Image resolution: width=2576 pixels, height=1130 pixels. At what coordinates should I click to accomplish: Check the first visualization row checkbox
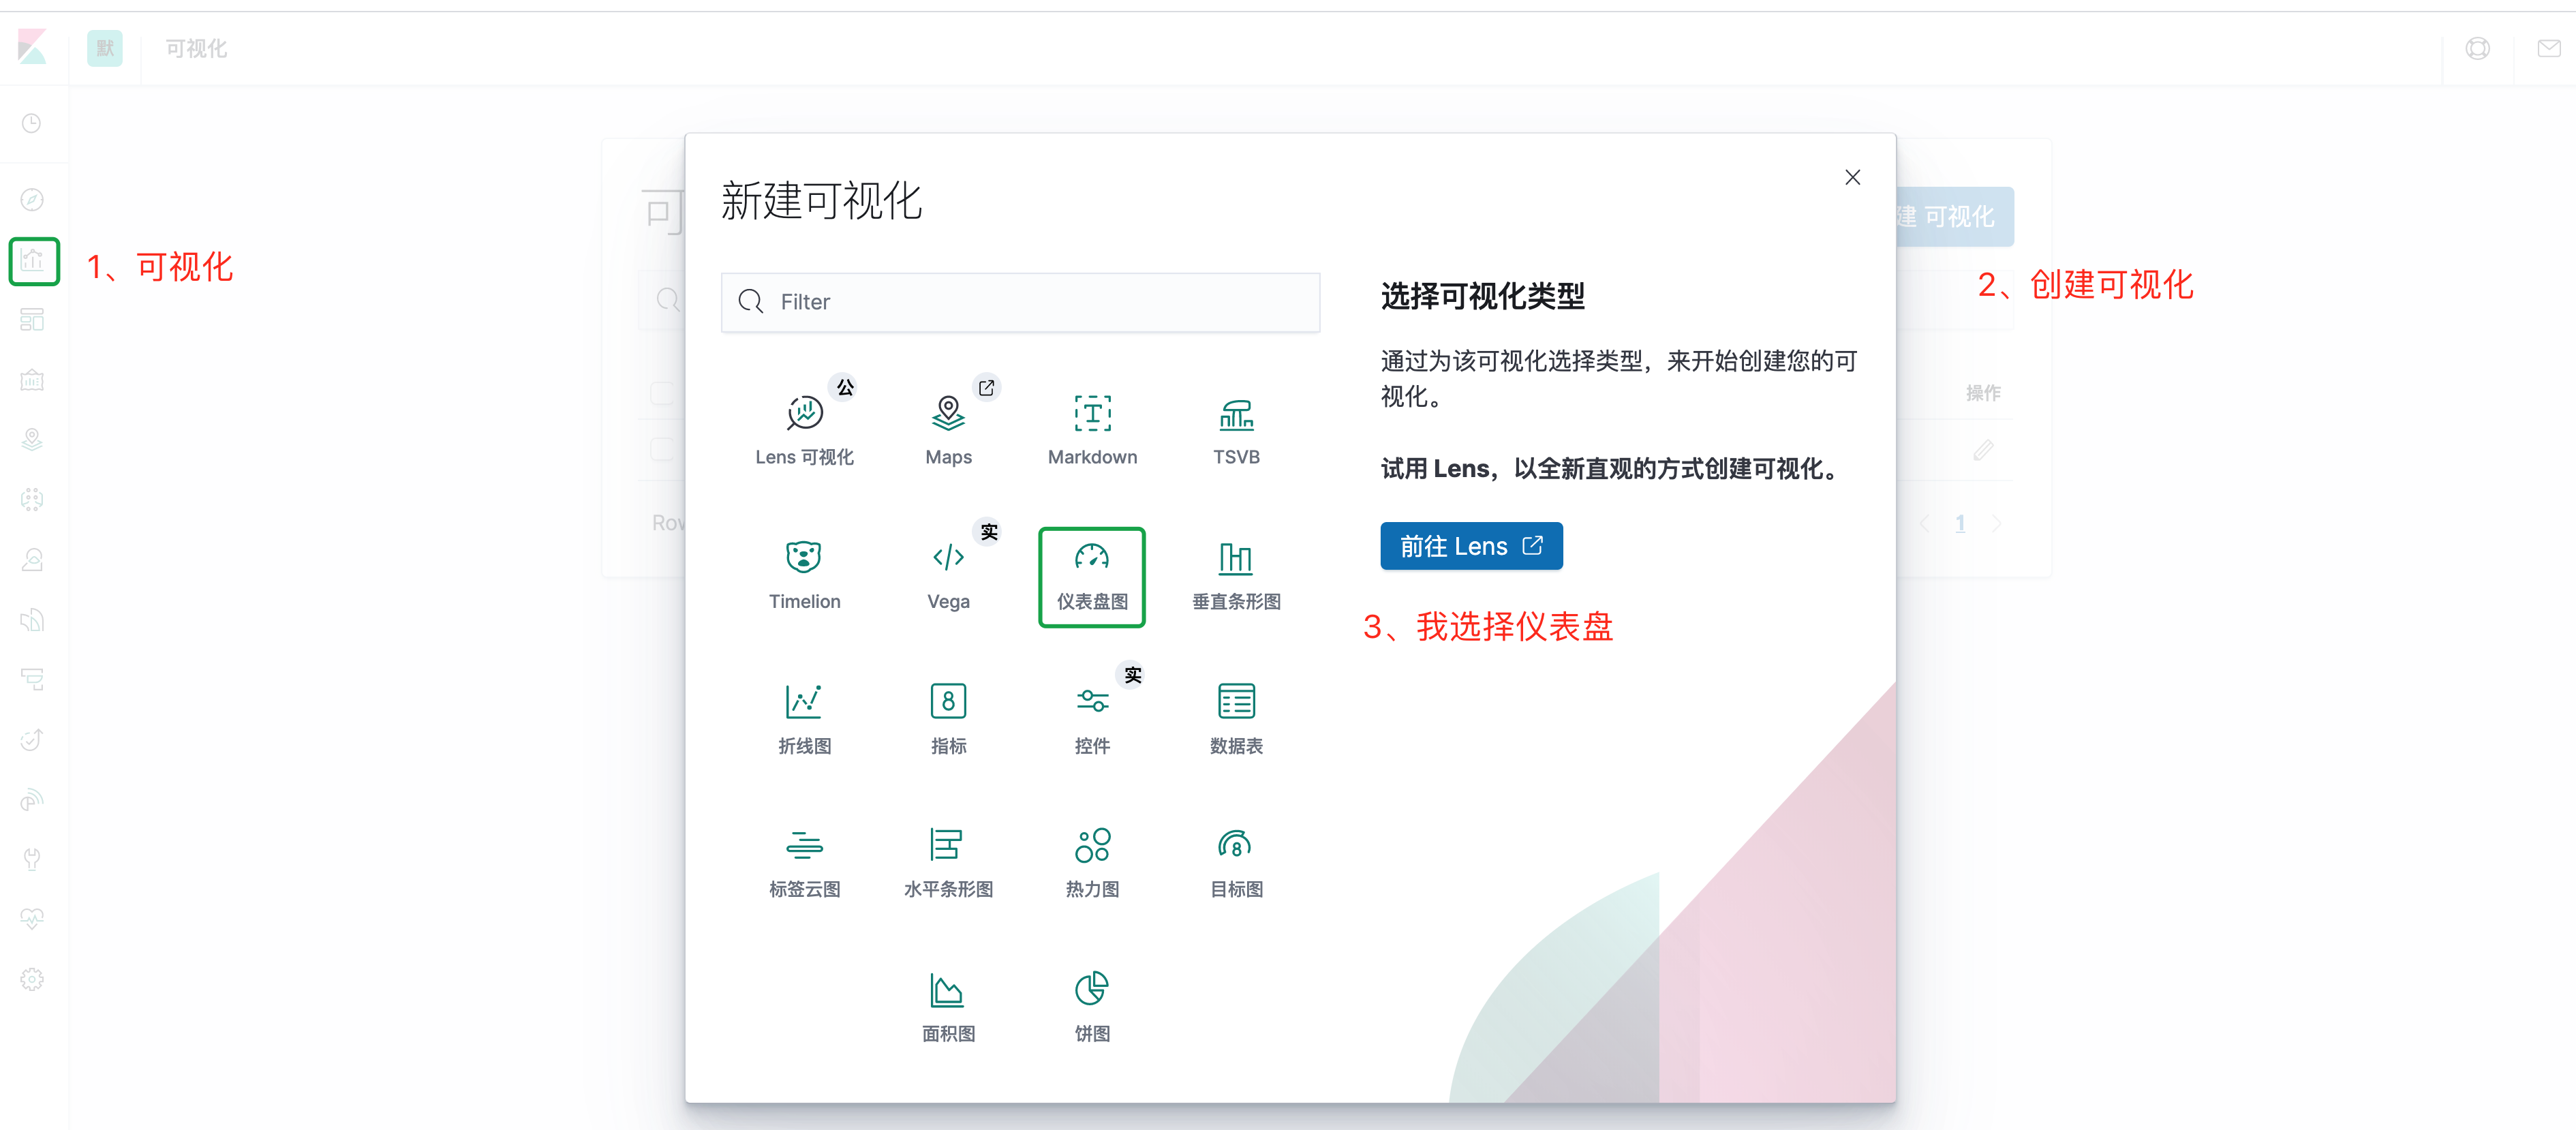tap(662, 393)
